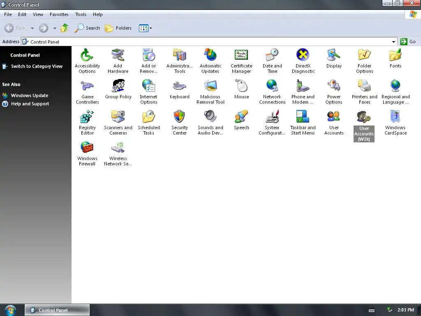This screenshot has height=316, width=421.
Task: Open Keyboard settings icon
Action: pos(179,89)
